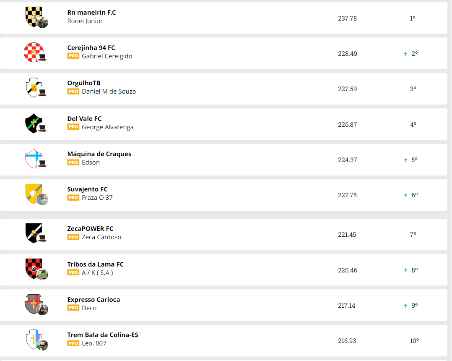Open the Tribos da Lama FC team name
452x361 pixels.
pos(95,264)
